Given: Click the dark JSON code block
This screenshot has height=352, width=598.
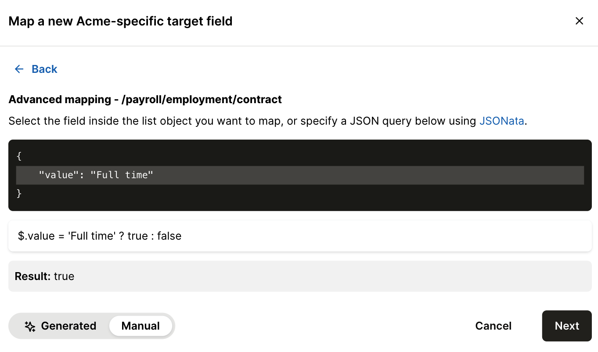Looking at the screenshot, I should pyautogui.click(x=300, y=175).
